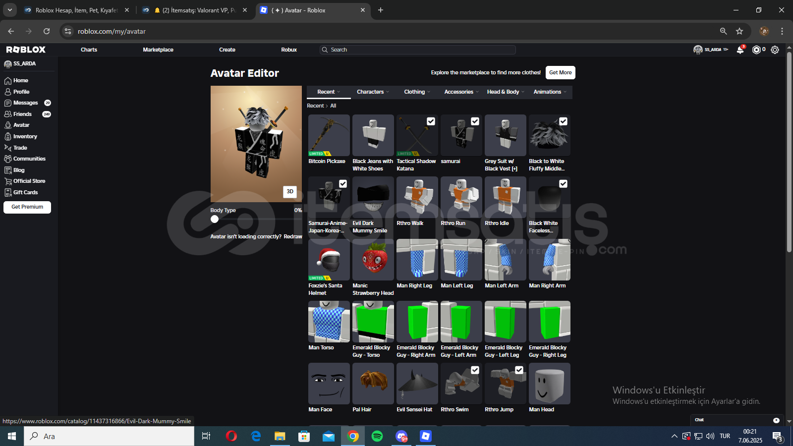Click the Chrome address bar URL

[112, 31]
